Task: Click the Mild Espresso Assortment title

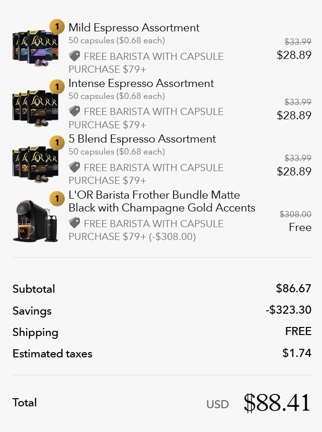Action: click(134, 28)
